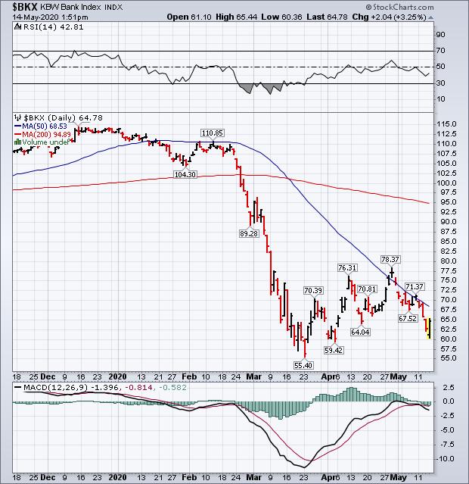Click the 2020 label on price chart axis
The image size is (469, 484).
pyautogui.click(x=120, y=374)
